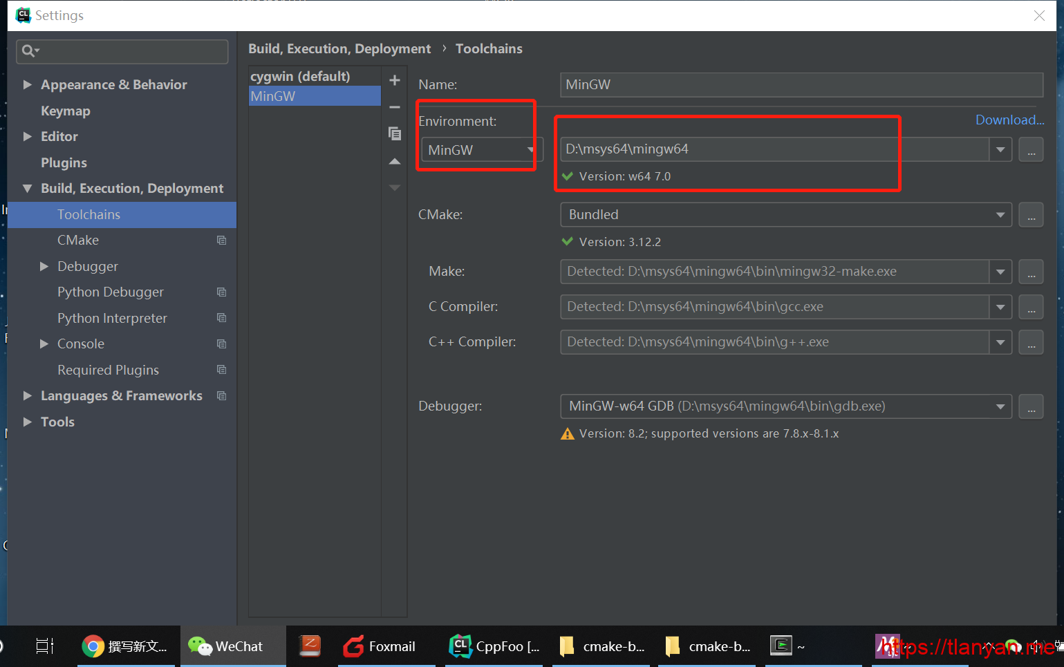1064x667 pixels.
Task: Add a new toolchain with plus icon
Action: point(395,81)
